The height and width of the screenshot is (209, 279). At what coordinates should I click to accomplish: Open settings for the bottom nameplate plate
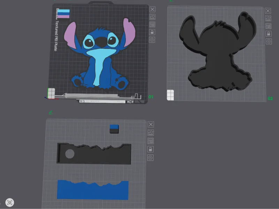(150, 158)
